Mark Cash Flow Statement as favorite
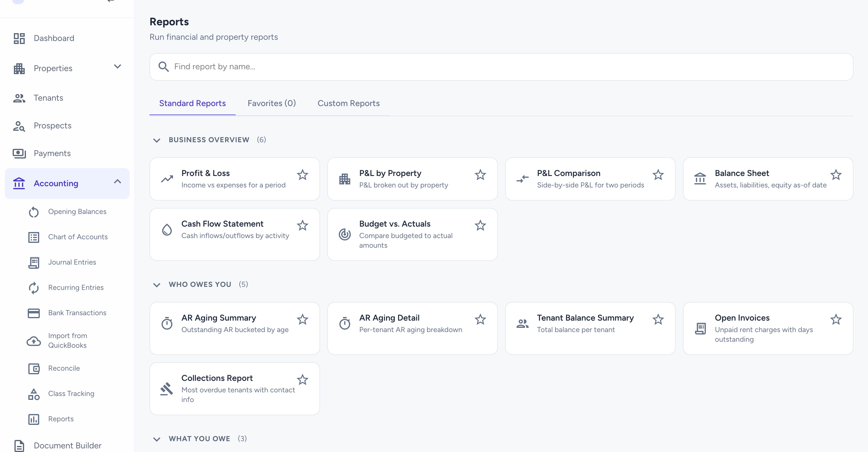This screenshot has width=868, height=452. (303, 225)
